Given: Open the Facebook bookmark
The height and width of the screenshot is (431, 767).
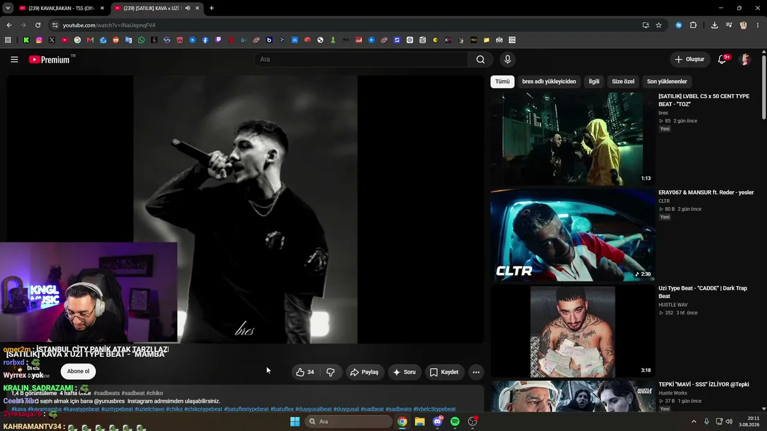Looking at the screenshot, I should pyautogui.click(x=206, y=40).
